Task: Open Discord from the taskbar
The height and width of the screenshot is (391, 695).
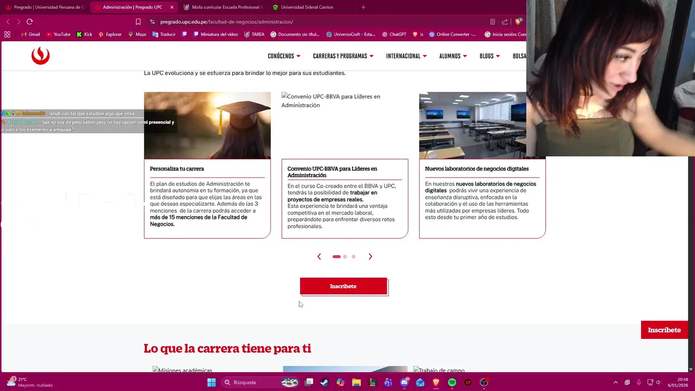Action: point(404,382)
